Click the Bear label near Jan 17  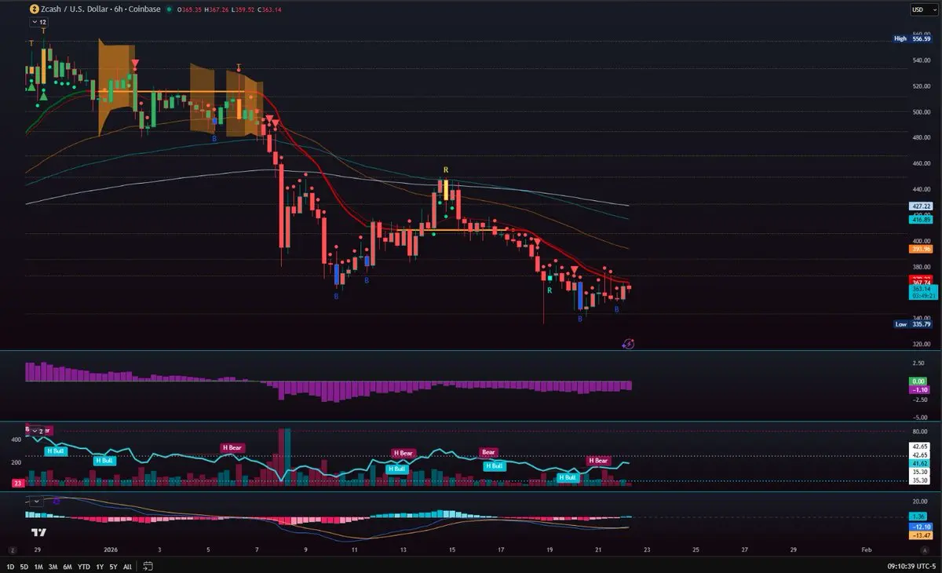(489, 452)
